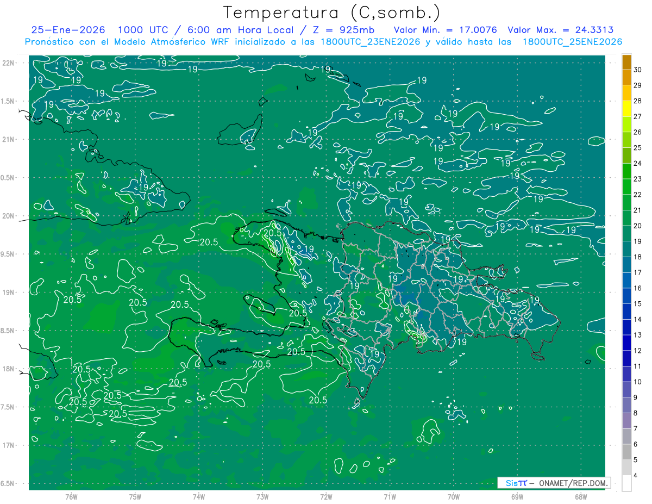Click the "6.5N" latitude axis label

tap(8, 484)
